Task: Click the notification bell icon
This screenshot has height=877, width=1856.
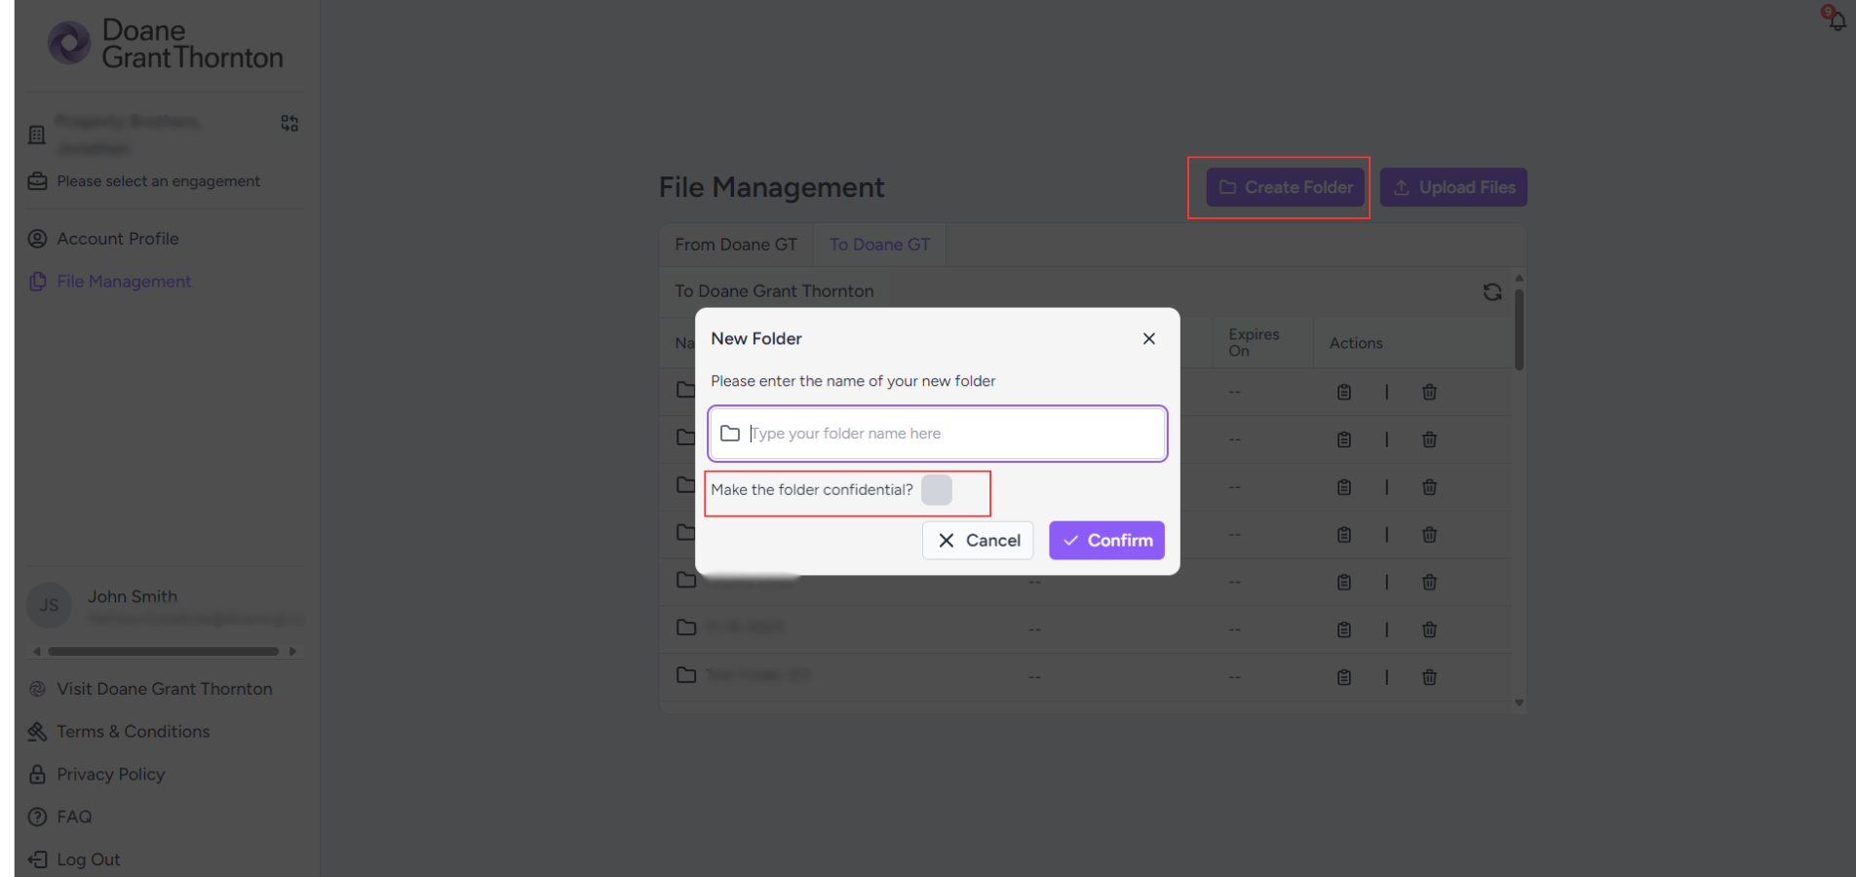Action: click(x=1836, y=20)
